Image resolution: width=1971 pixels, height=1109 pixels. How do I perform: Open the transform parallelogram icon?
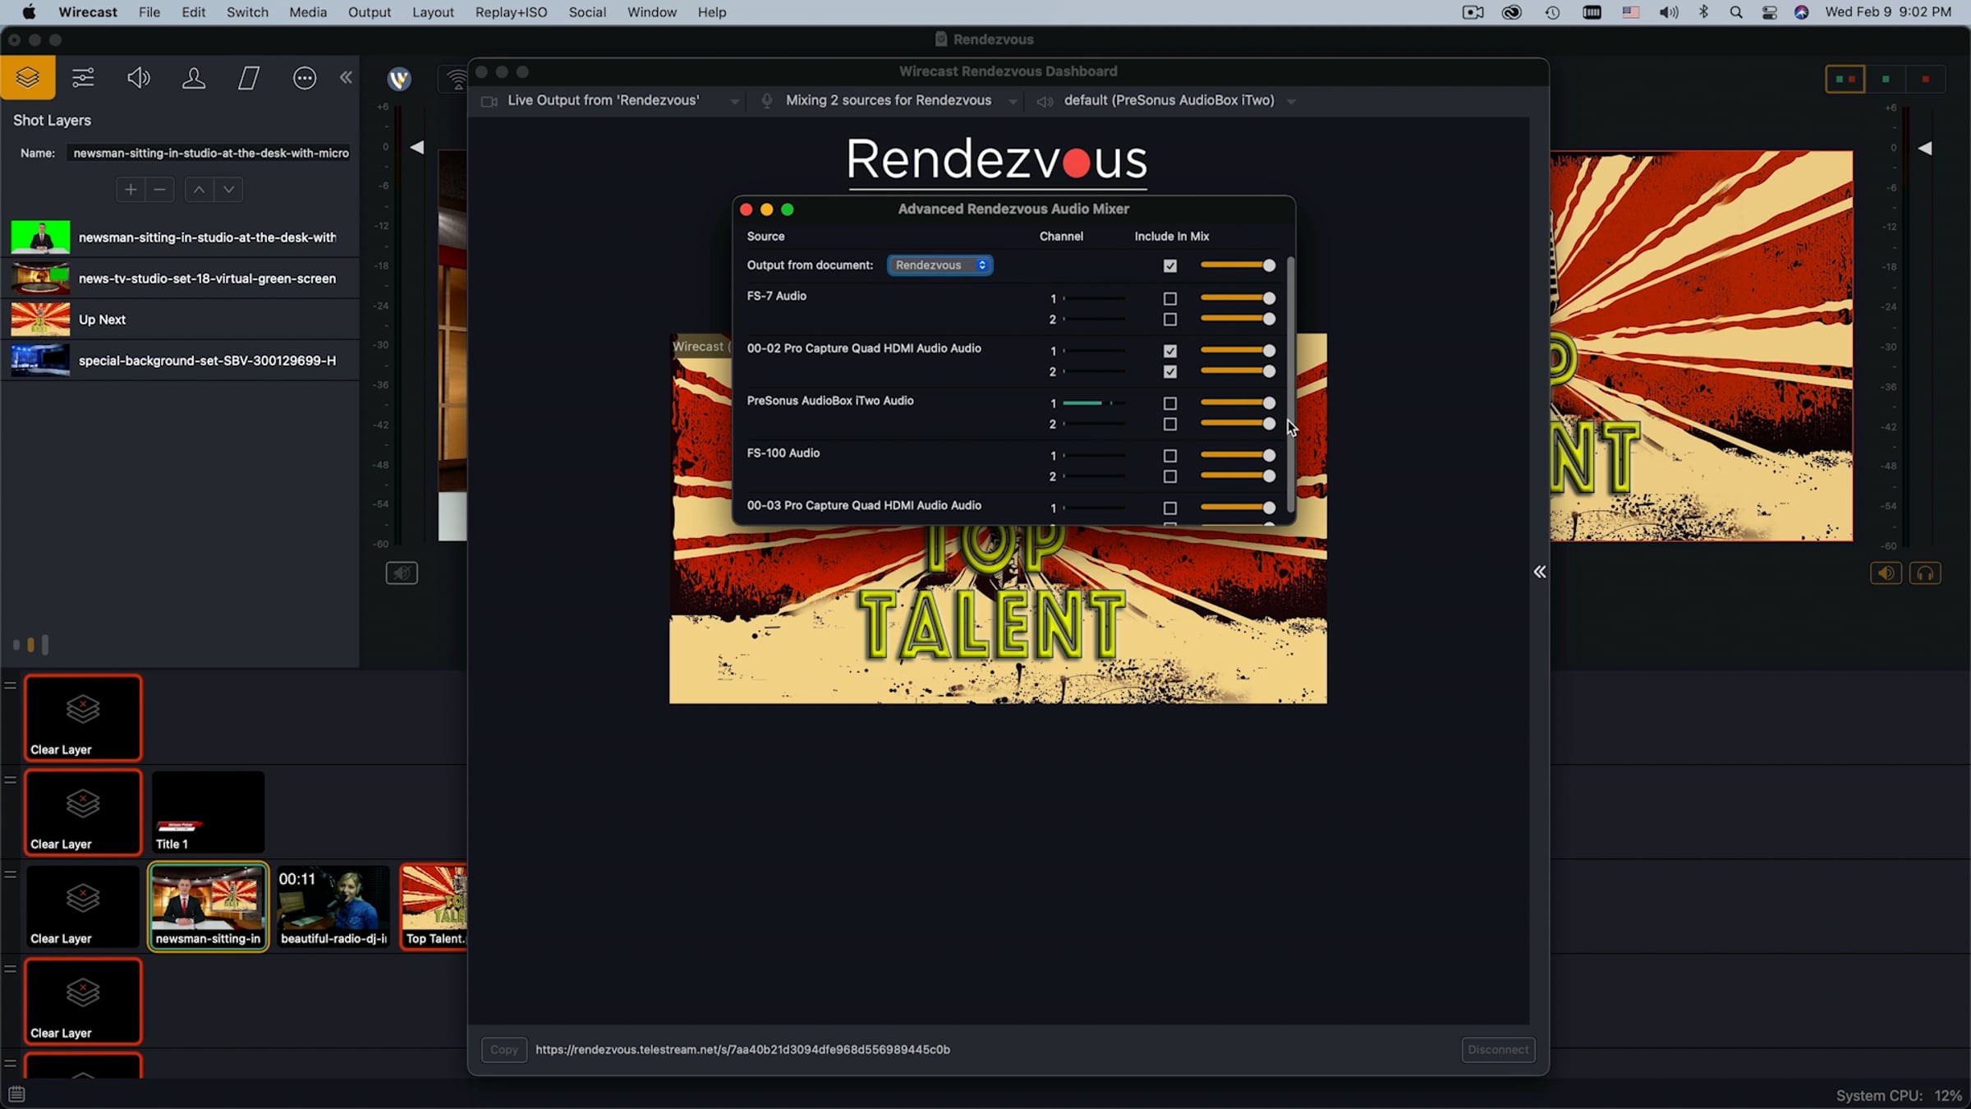point(249,78)
